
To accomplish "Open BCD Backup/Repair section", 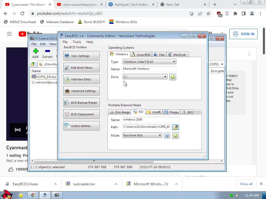I will pyautogui.click(x=81, y=103).
